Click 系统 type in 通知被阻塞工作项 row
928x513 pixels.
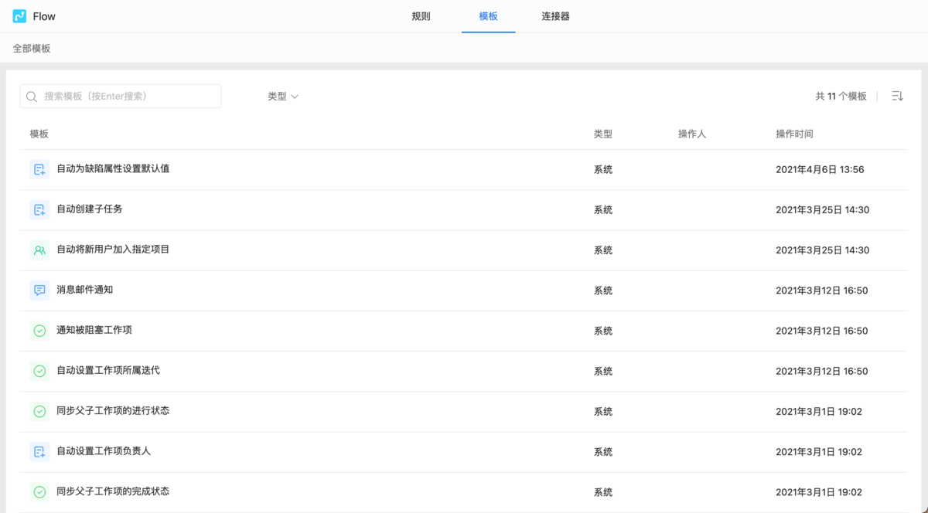coord(603,331)
